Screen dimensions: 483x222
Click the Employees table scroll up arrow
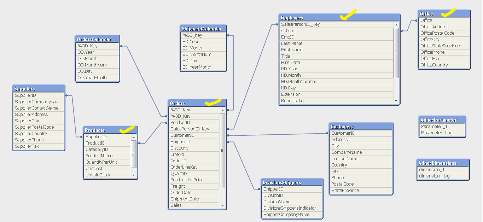pyautogui.click(x=396, y=24)
